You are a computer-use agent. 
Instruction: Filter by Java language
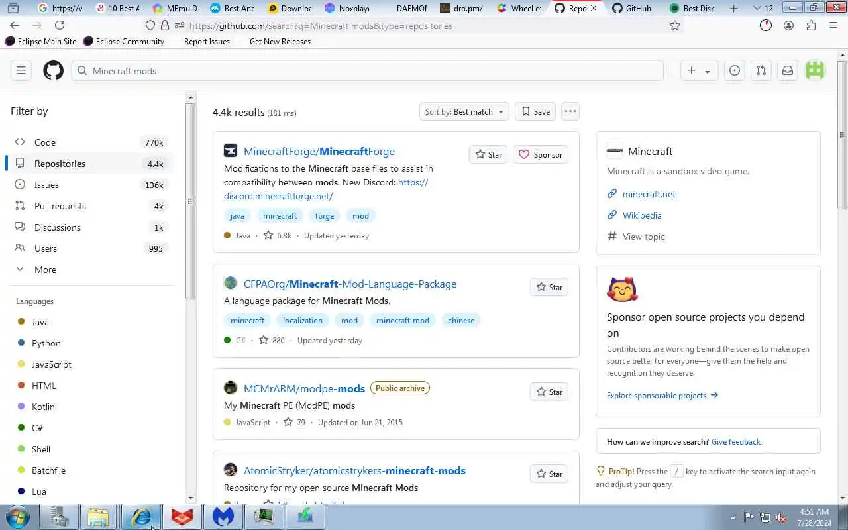tap(40, 322)
